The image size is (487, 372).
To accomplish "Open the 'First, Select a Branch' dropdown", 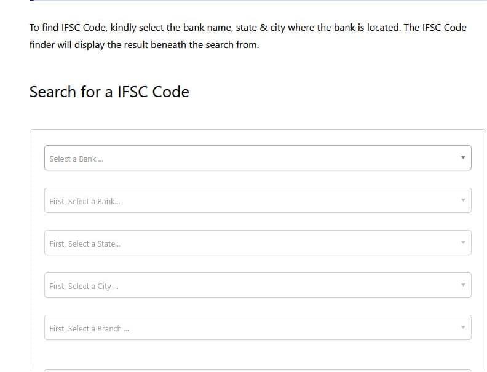I will pyautogui.click(x=258, y=328).
